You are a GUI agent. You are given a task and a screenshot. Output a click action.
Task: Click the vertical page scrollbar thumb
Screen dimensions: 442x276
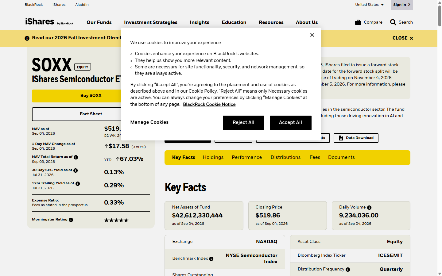click(440, 15)
